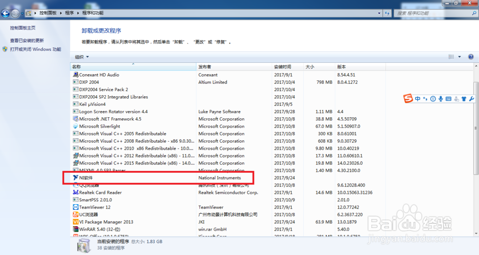Open the Sogou soft keyboard icon

(448, 99)
